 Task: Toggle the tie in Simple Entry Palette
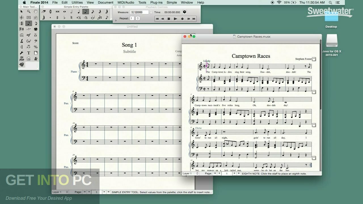[92, 18]
